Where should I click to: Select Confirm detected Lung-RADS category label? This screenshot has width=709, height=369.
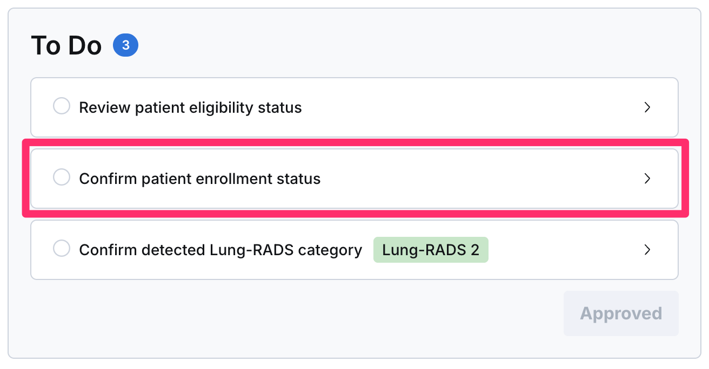click(x=220, y=250)
